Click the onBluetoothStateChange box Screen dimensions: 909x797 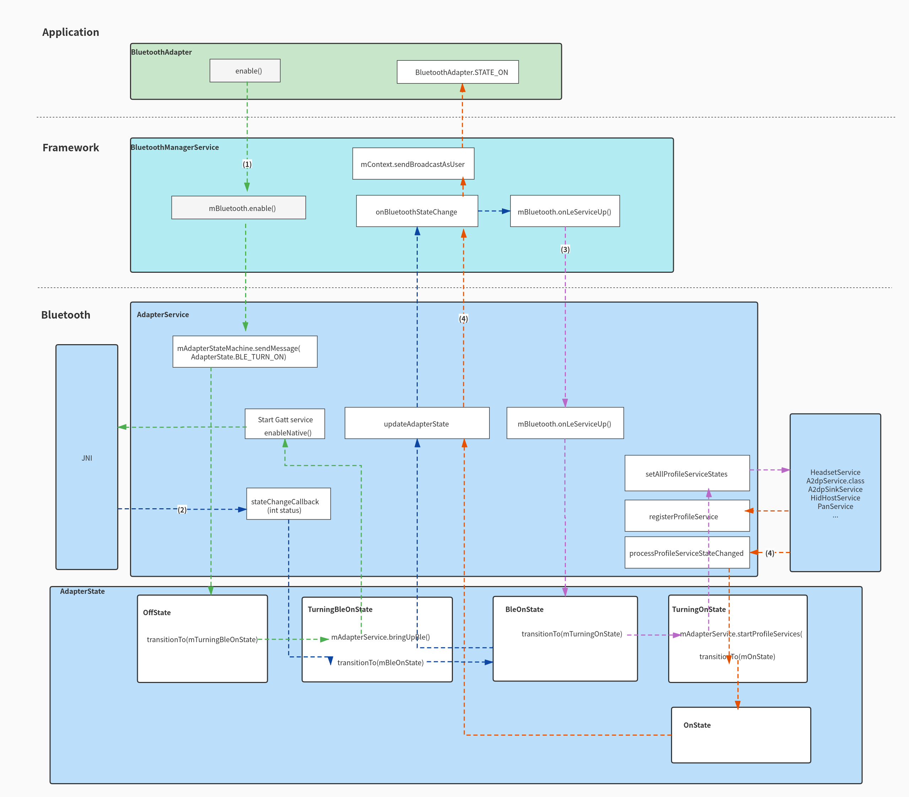[x=417, y=211]
